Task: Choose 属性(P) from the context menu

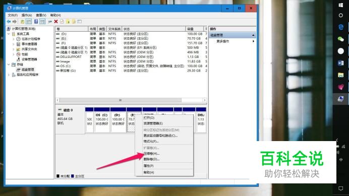Action: (x=164, y=166)
